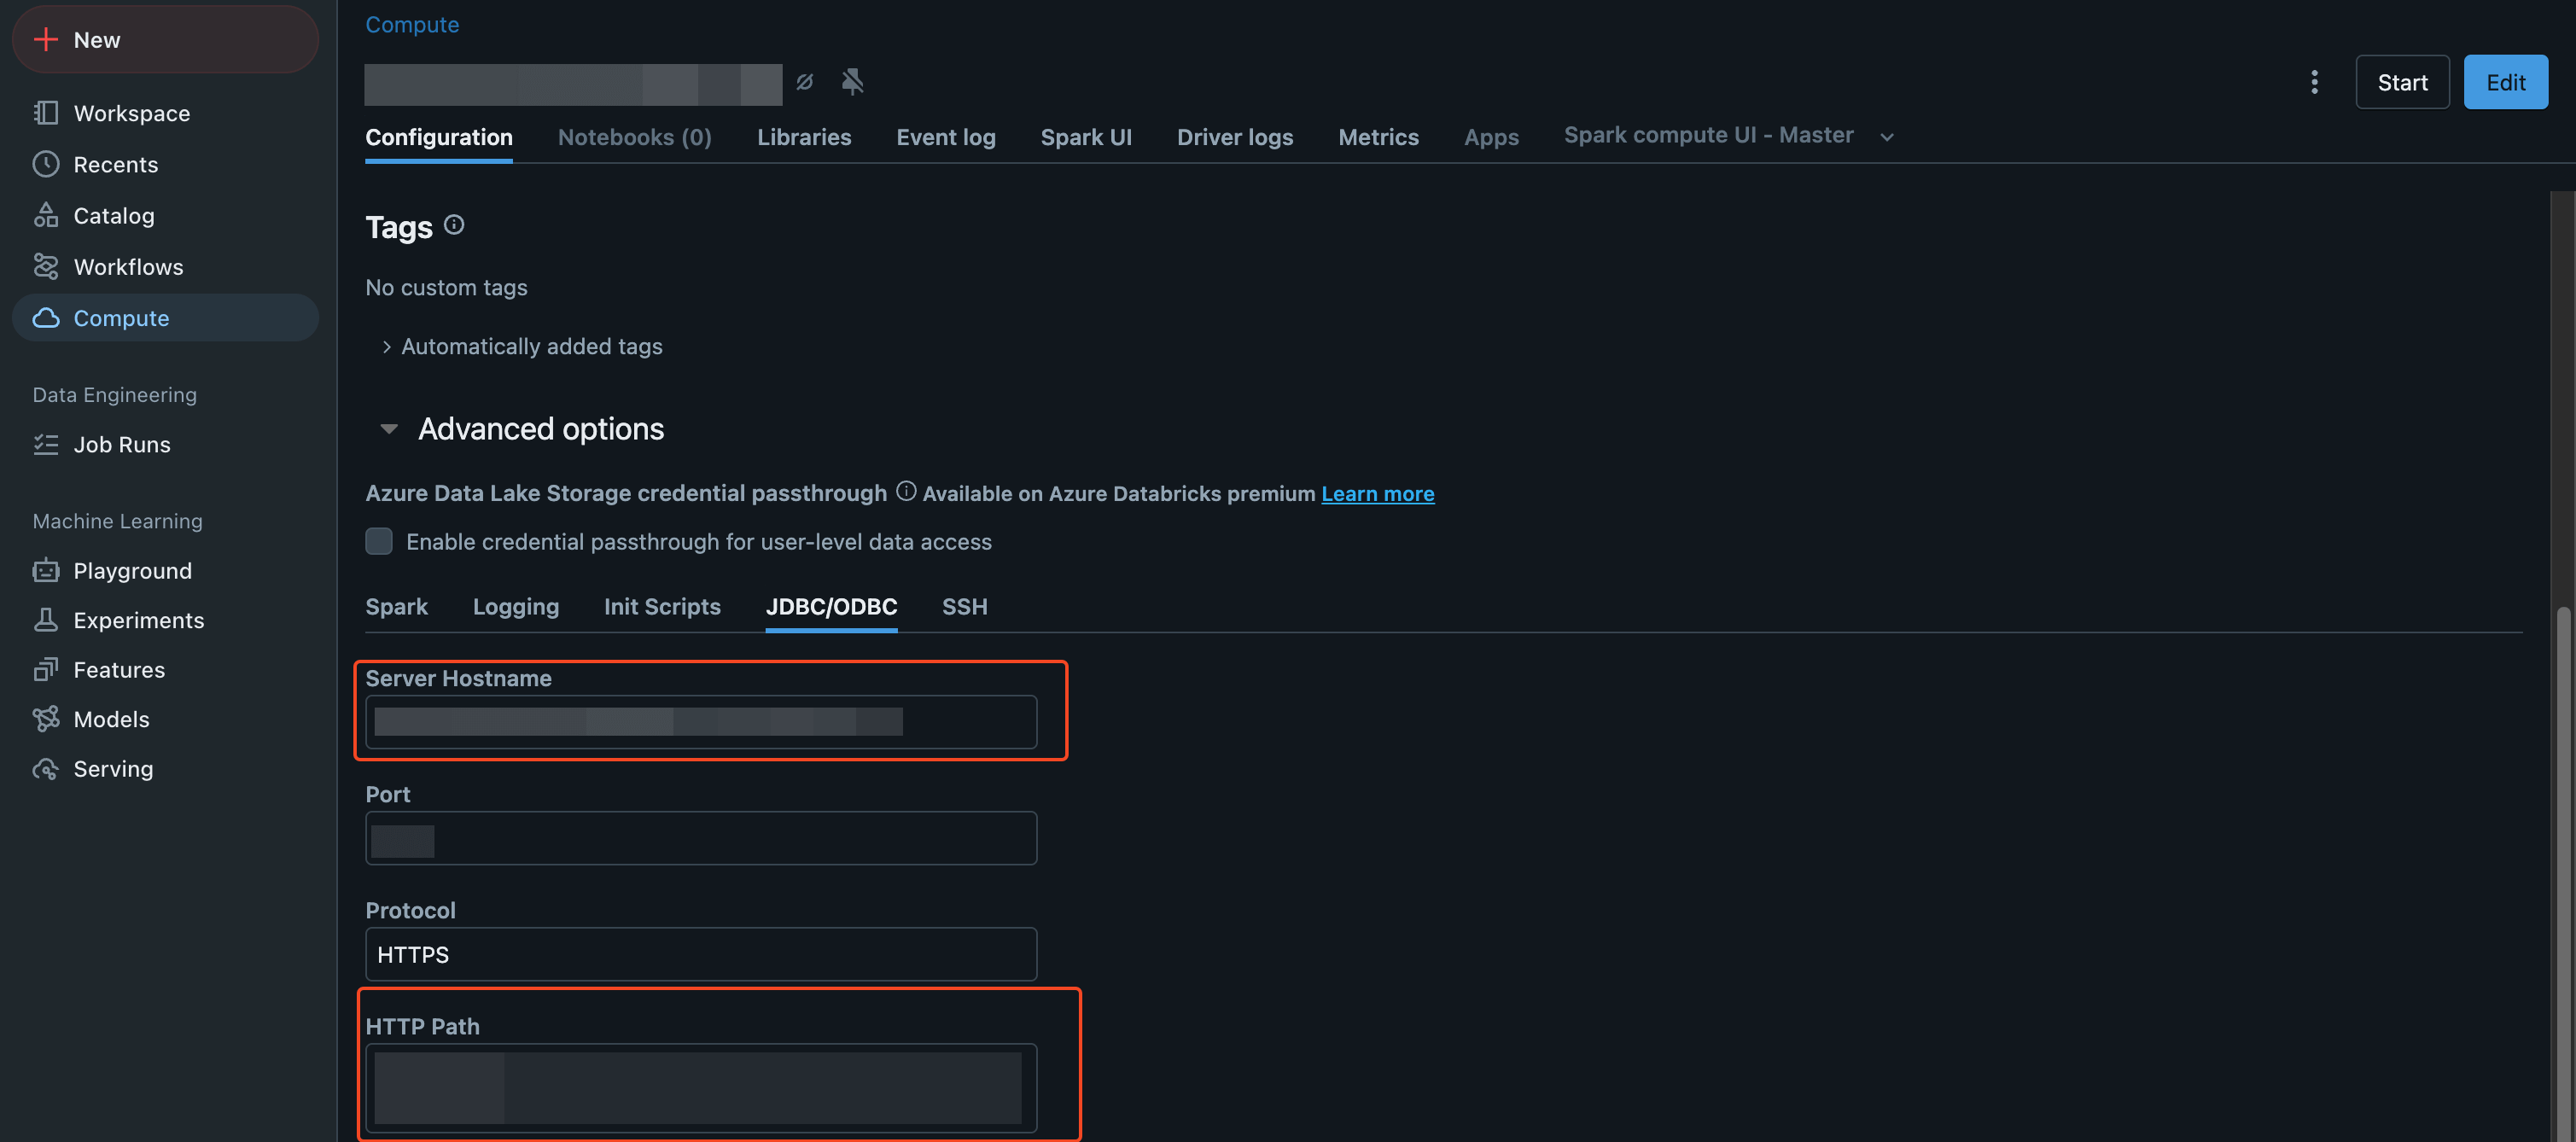2576x1142 pixels.
Task: Open Workspace from the sidebar icon
Action: pos(46,113)
